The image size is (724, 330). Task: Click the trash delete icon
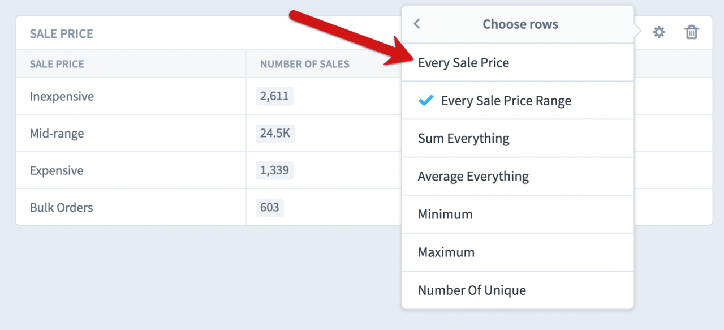tap(691, 32)
